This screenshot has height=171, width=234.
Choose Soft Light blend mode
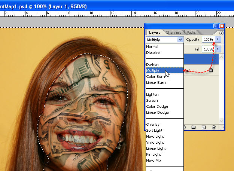[165, 130]
